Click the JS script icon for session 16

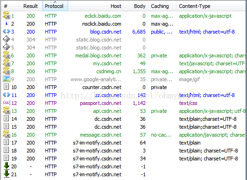tap(7, 134)
